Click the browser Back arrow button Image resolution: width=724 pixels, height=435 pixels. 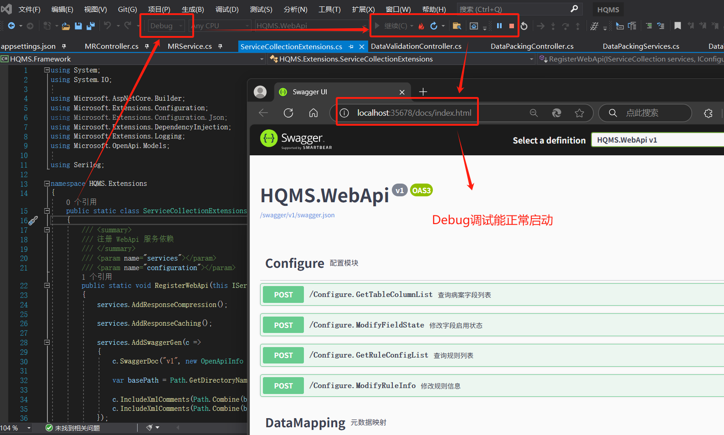click(x=263, y=113)
